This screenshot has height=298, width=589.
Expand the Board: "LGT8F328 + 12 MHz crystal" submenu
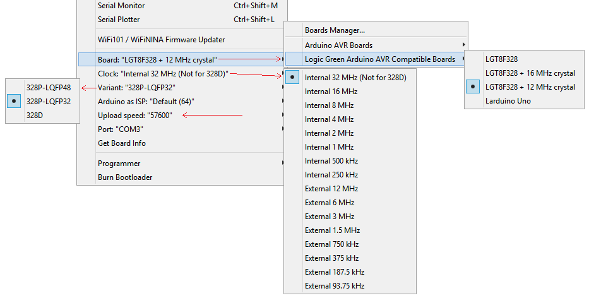182,60
